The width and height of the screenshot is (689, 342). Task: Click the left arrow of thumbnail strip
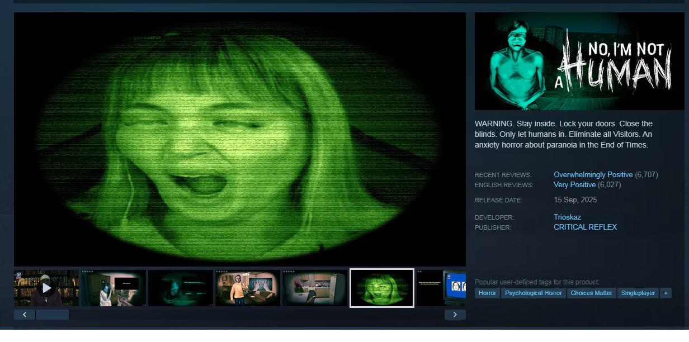tap(25, 315)
